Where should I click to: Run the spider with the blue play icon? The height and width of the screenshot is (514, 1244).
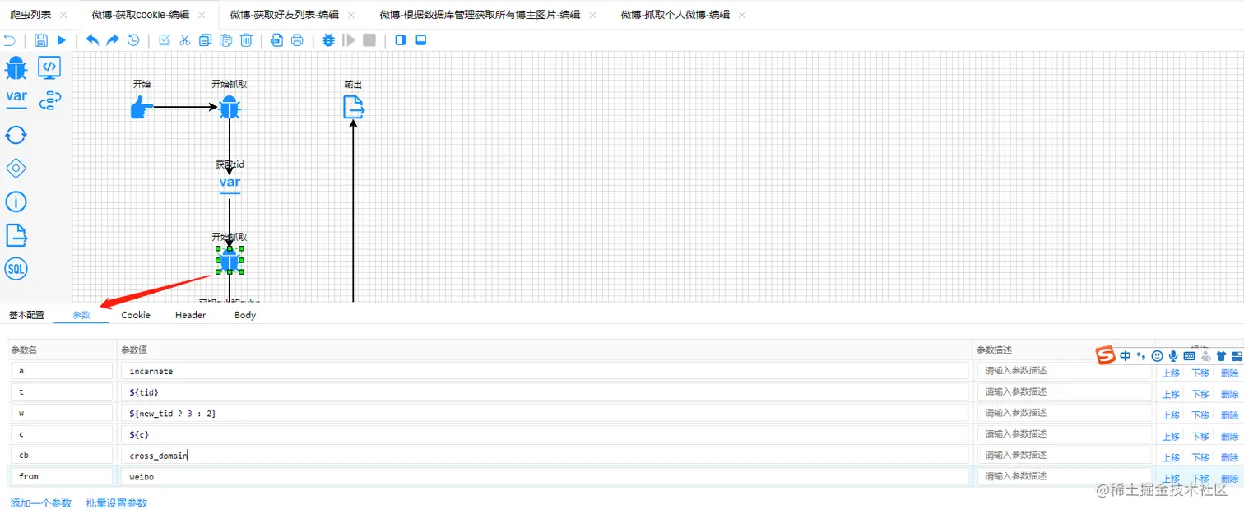(x=62, y=40)
